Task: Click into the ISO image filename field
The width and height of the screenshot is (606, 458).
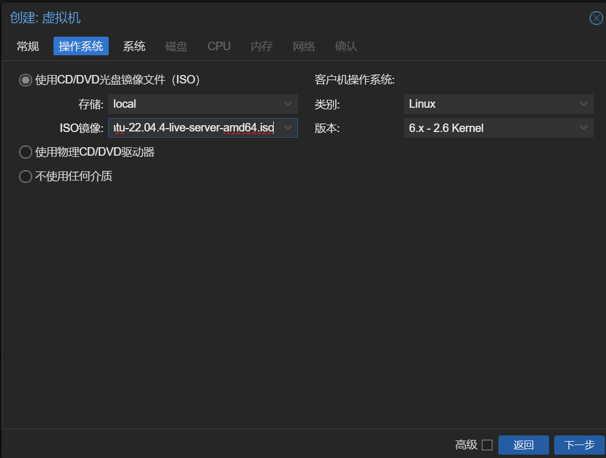Action: click(x=194, y=127)
